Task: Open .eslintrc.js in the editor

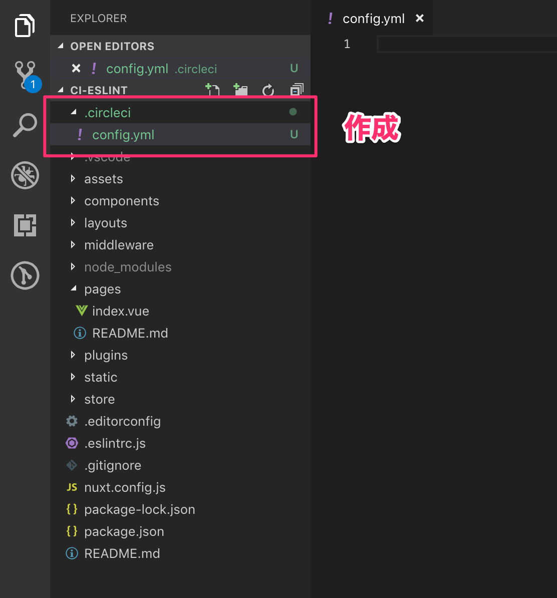Action: tap(115, 443)
